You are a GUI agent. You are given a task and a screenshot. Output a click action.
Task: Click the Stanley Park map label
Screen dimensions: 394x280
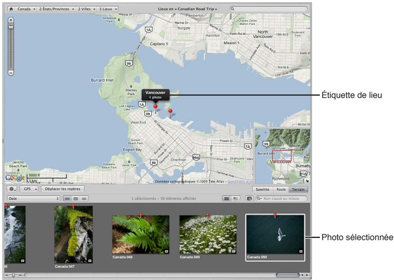pos(131,92)
